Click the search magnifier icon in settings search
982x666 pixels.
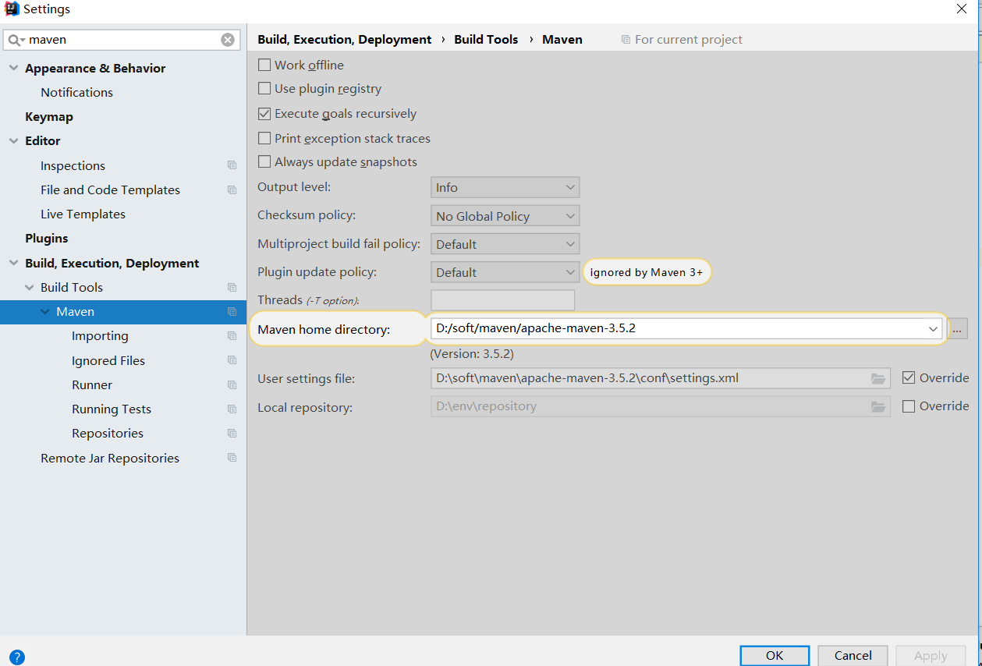coord(16,40)
